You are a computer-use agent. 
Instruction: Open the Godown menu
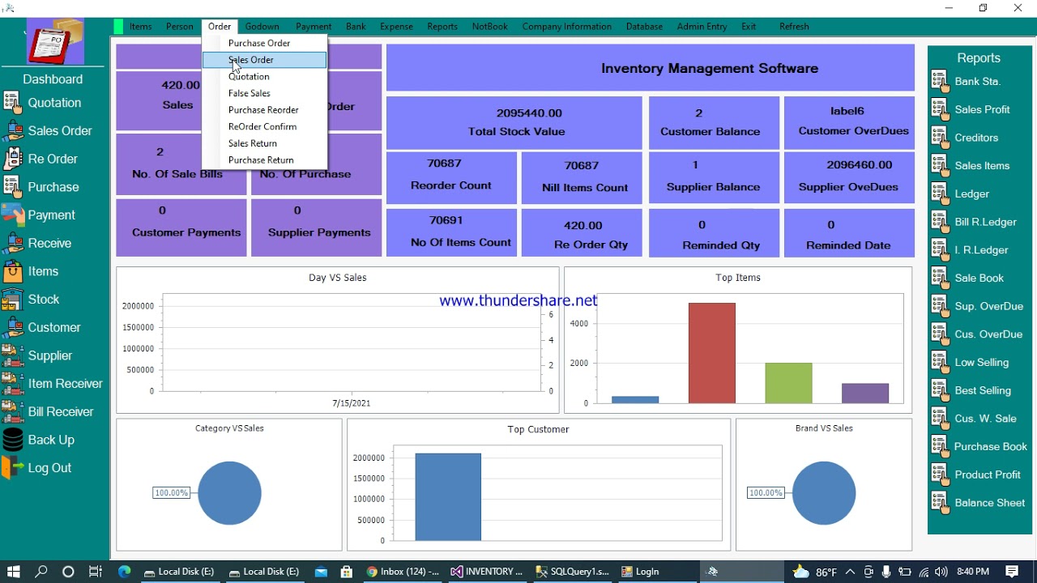pos(262,27)
